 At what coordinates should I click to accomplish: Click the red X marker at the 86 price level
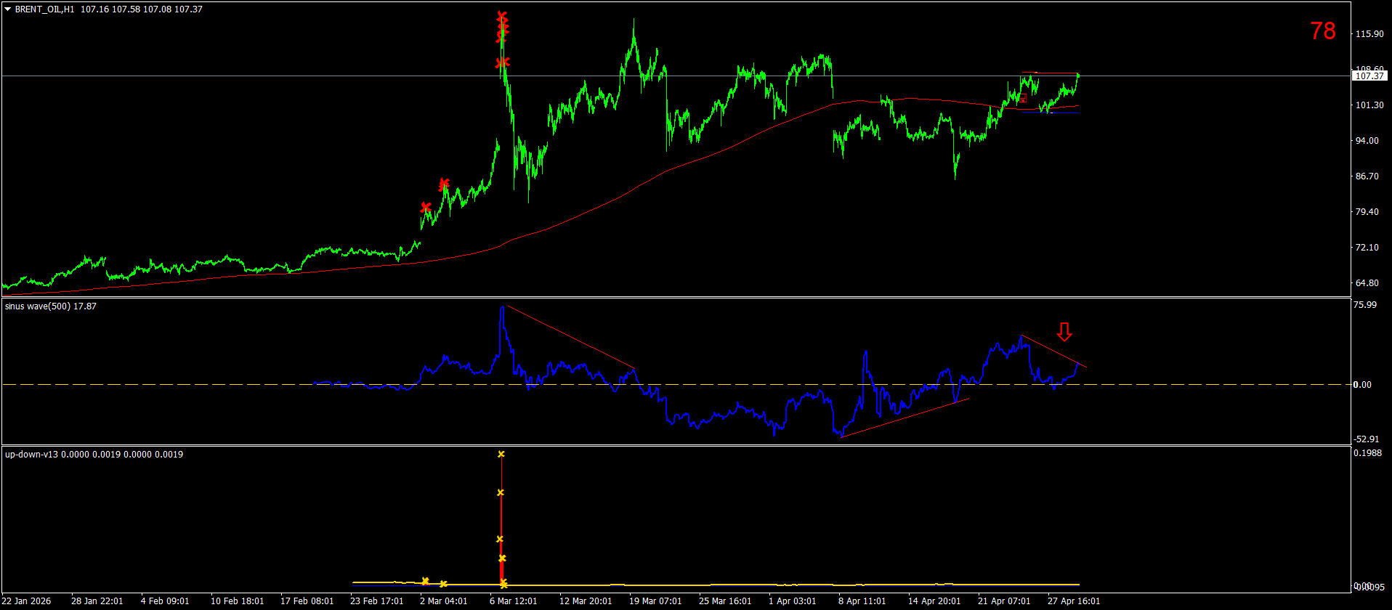pos(444,184)
